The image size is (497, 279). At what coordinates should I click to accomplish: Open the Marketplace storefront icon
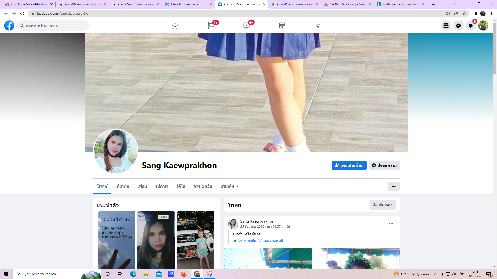point(282,26)
